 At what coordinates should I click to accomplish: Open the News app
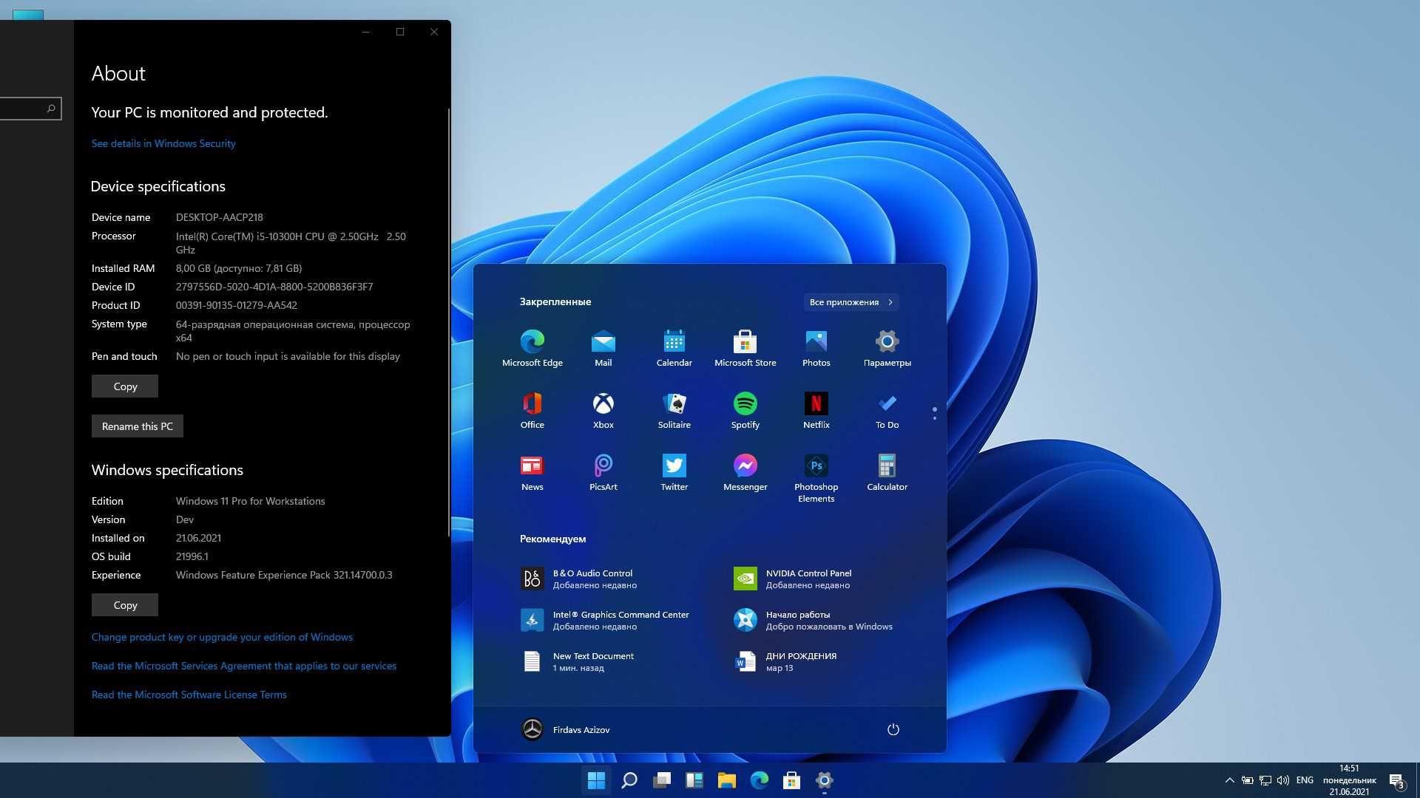(x=532, y=472)
